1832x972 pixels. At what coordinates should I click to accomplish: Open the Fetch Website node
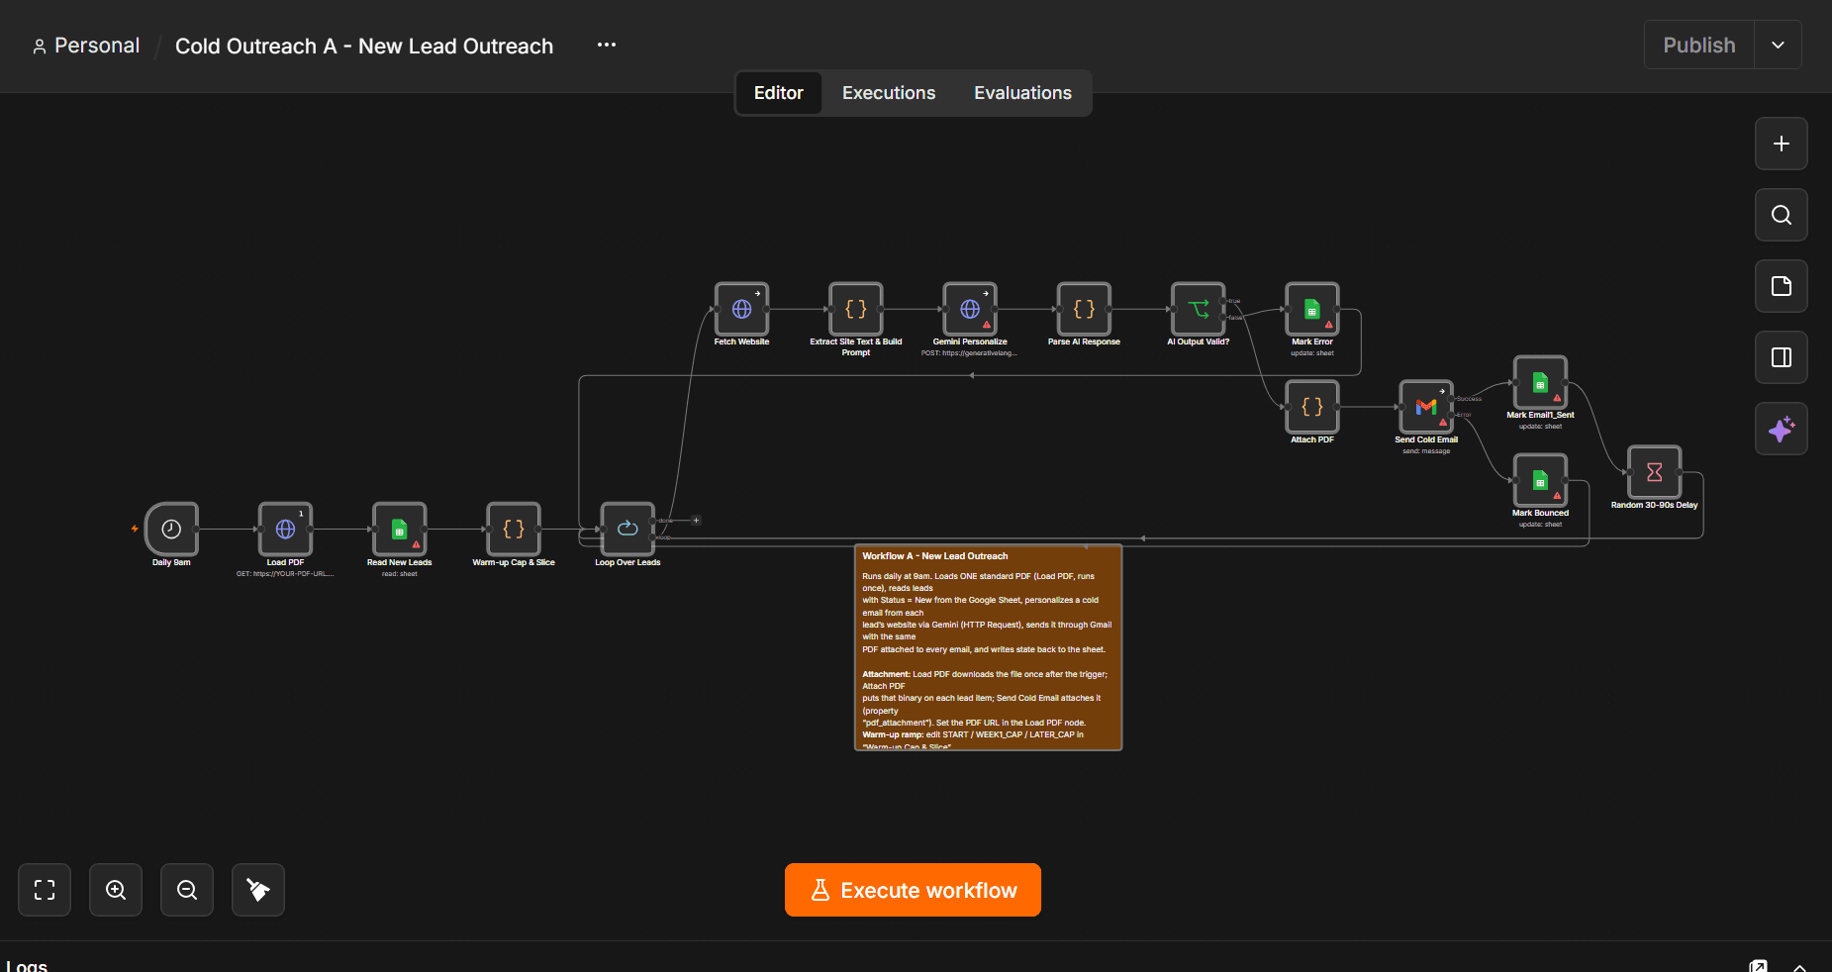[x=741, y=309]
